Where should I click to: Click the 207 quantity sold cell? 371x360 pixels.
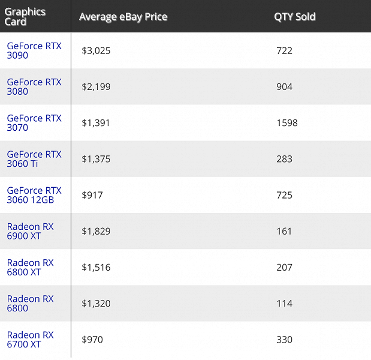284,267
